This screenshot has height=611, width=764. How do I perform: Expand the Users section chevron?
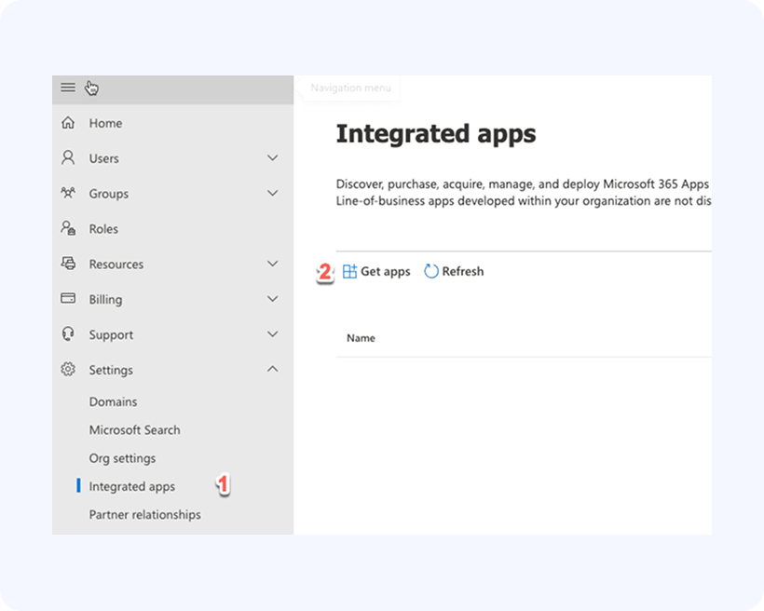click(273, 158)
